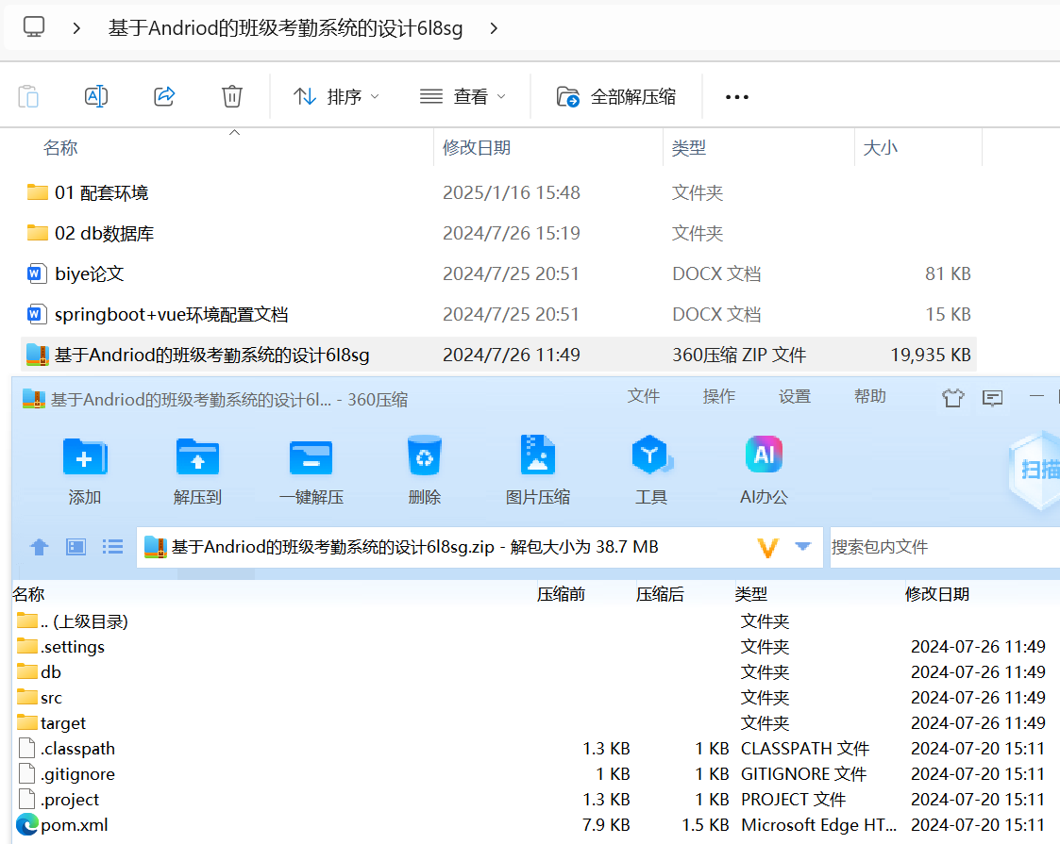Click the shirt-shaped skin icon in the 360压缩 title bar
The height and width of the screenshot is (844, 1060).
[953, 398]
